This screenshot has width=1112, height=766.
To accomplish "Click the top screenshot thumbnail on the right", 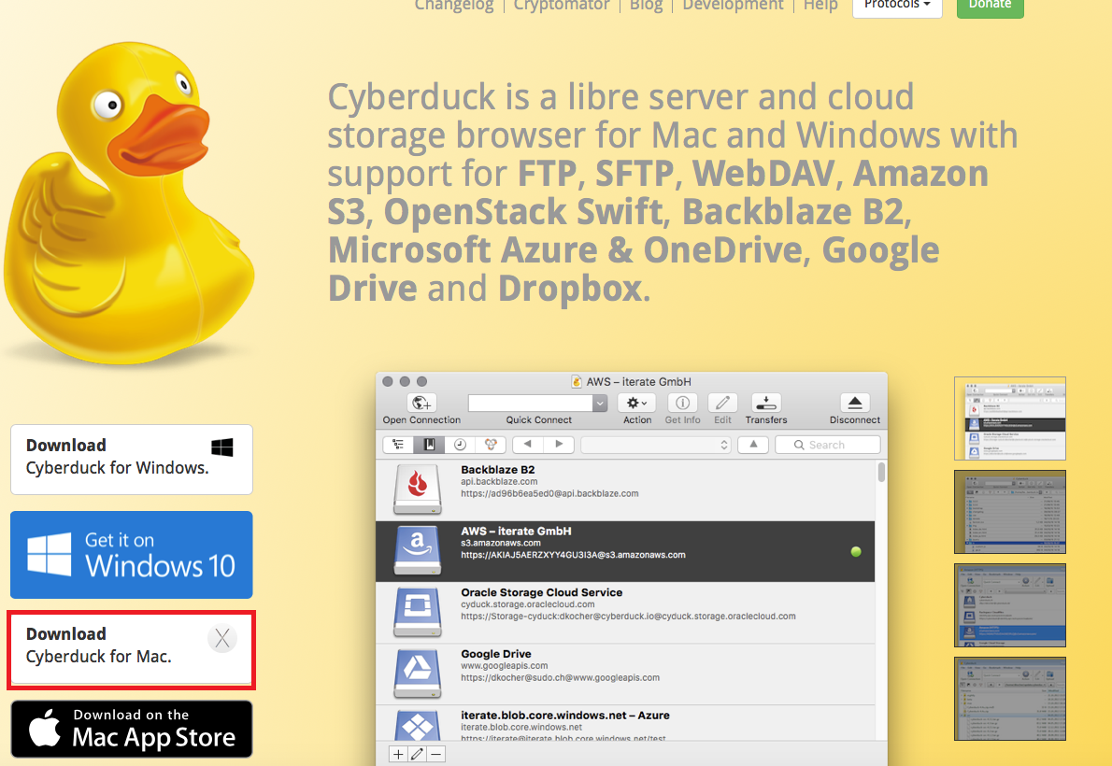I will [x=1009, y=418].
